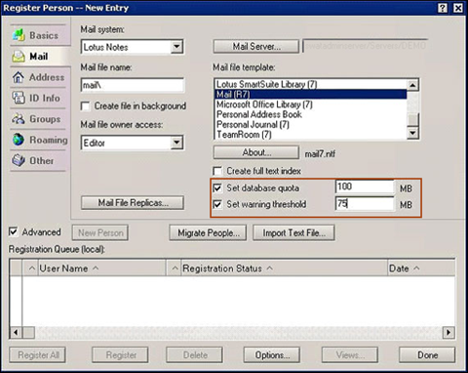Click the Mail Server... button
Screen dimensions: 468x373
256,47
